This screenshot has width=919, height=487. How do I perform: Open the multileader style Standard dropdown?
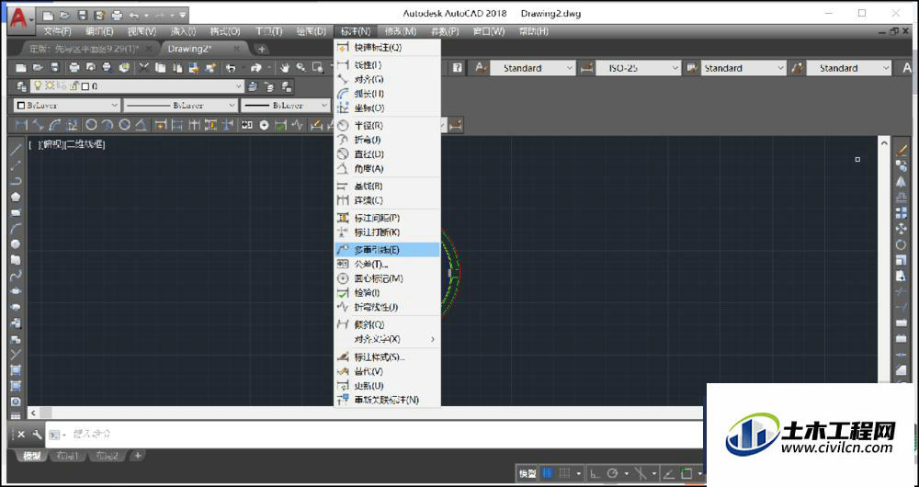pyautogui.click(x=848, y=68)
